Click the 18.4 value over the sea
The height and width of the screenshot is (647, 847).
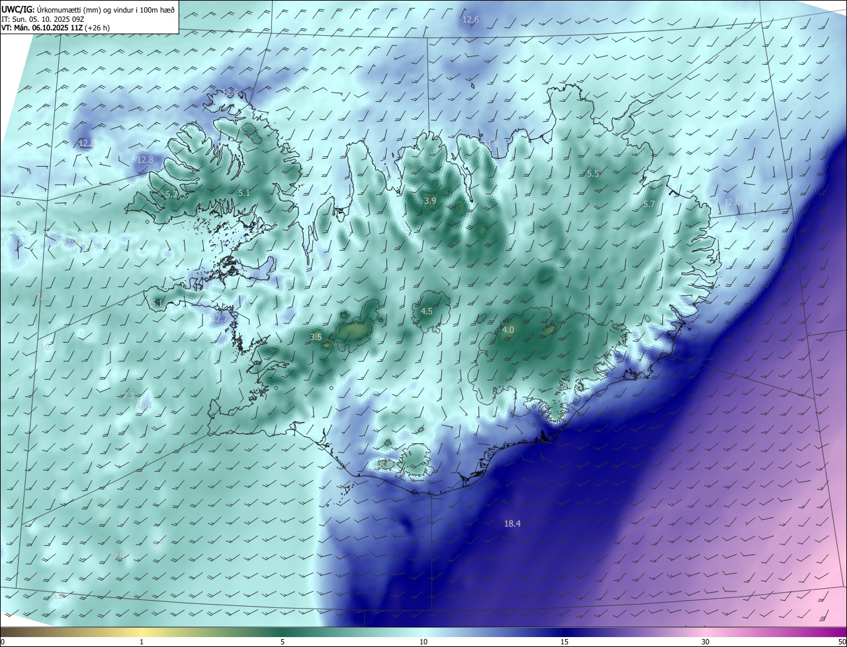[512, 523]
